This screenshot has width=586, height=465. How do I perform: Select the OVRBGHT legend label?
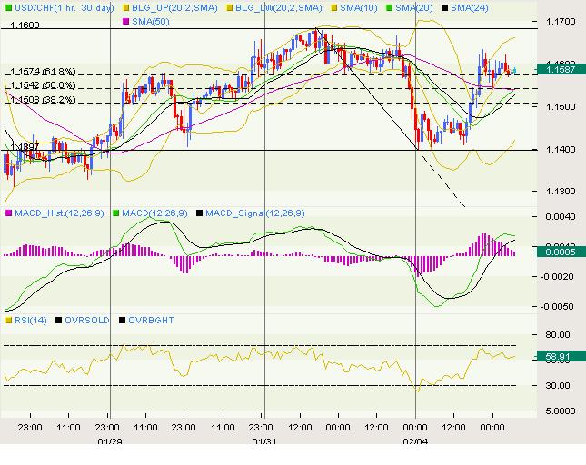coord(151,321)
